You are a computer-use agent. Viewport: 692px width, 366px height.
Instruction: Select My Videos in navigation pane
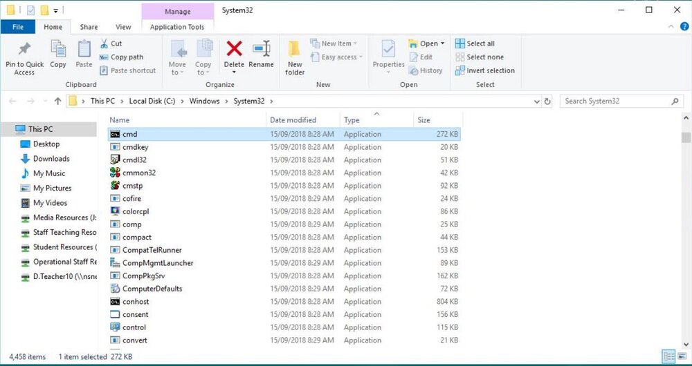click(x=50, y=203)
